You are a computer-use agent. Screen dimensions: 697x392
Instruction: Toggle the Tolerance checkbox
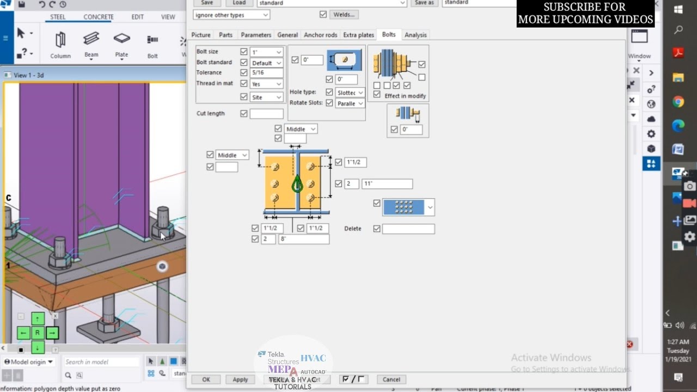pos(244,72)
